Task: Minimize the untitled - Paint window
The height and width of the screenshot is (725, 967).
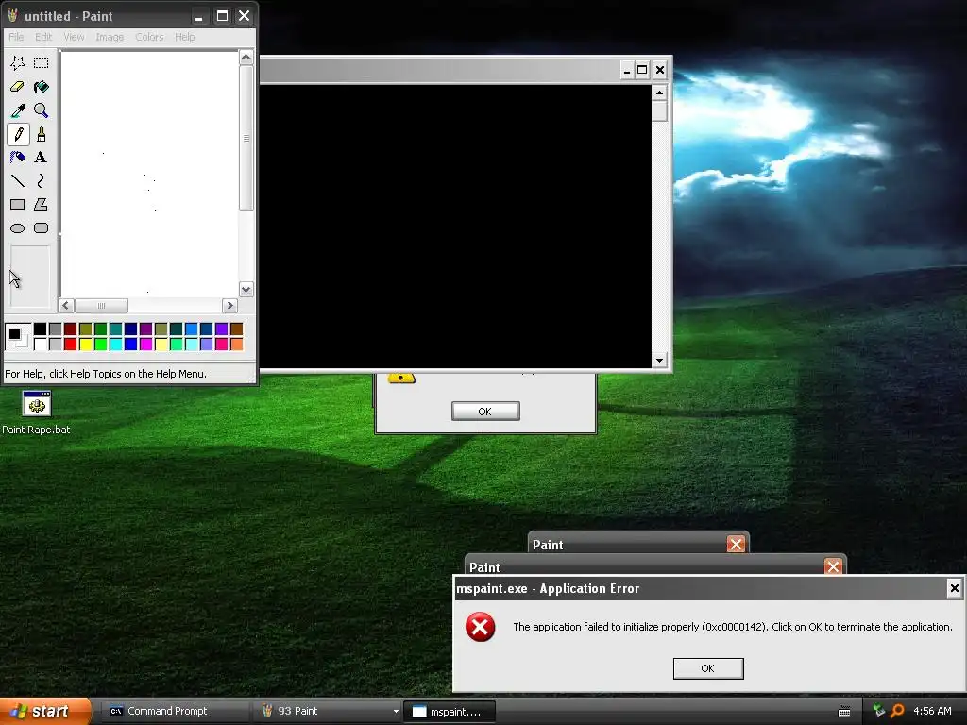Action: point(198,16)
